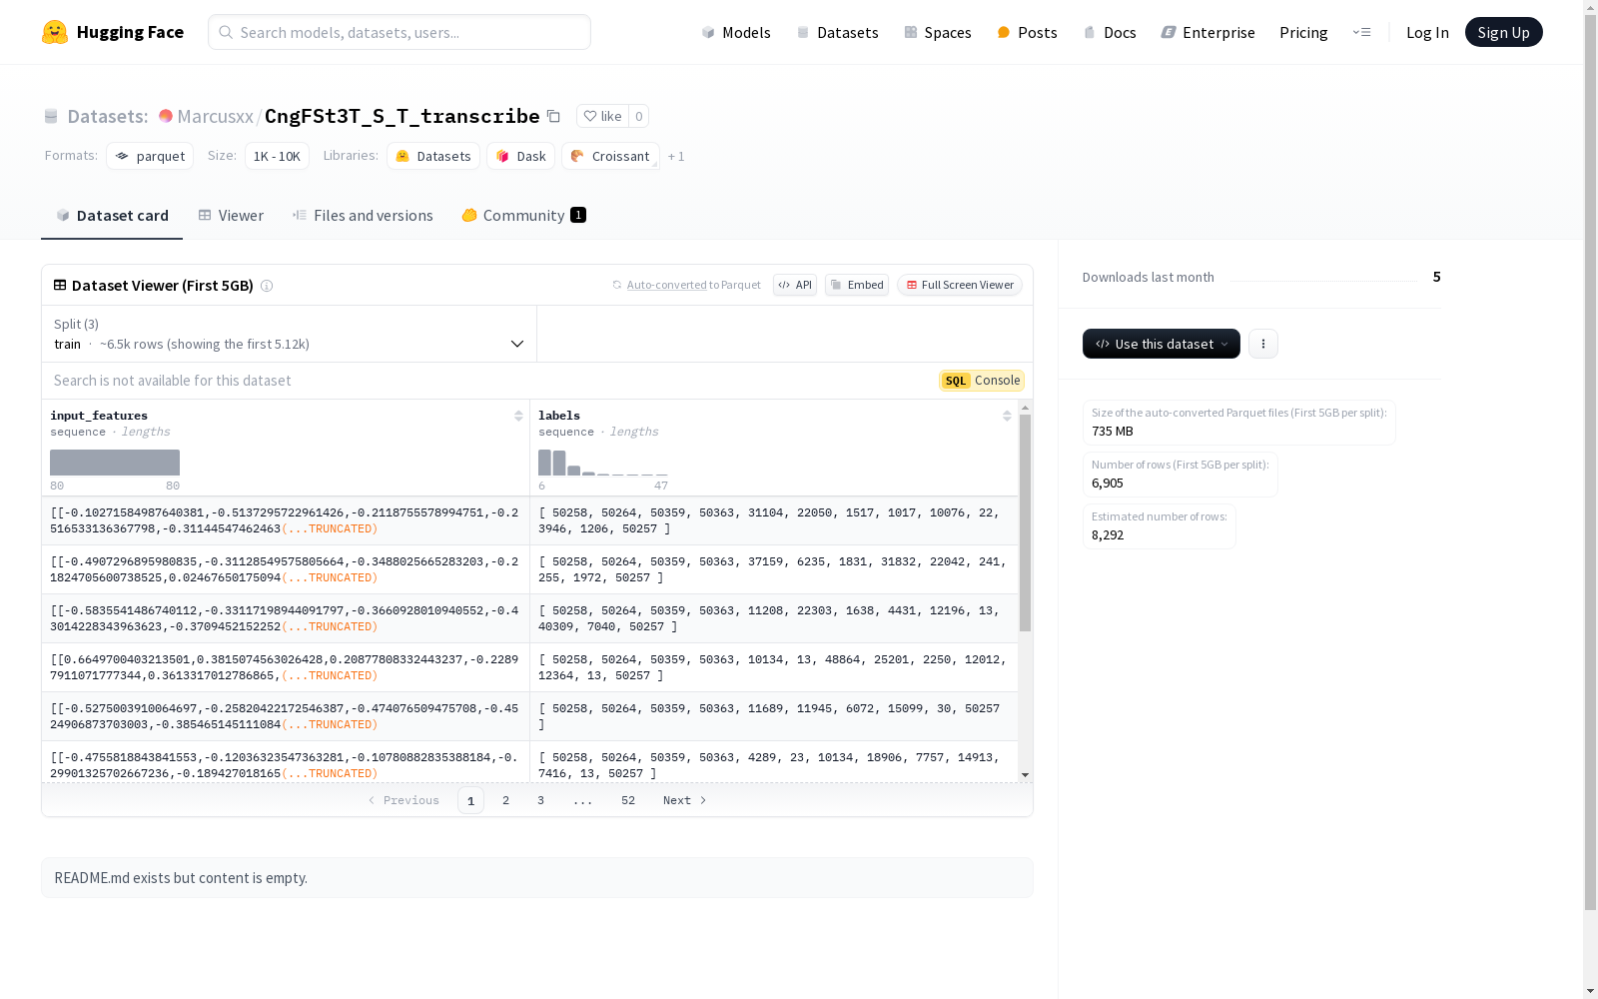Open Datasets in the top navigation
Image resolution: width=1598 pixels, height=999 pixels.
[837, 32]
